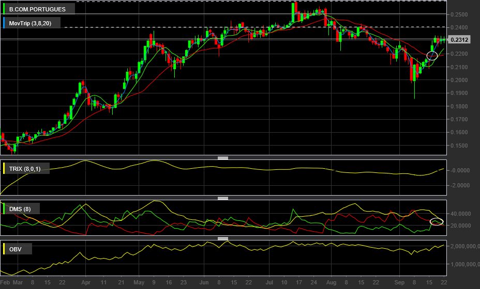Image resolution: width=480 pixels, height=289 pixels.
Task: Click the white circle marker on price chart
Action: click(x=432, y=56)
